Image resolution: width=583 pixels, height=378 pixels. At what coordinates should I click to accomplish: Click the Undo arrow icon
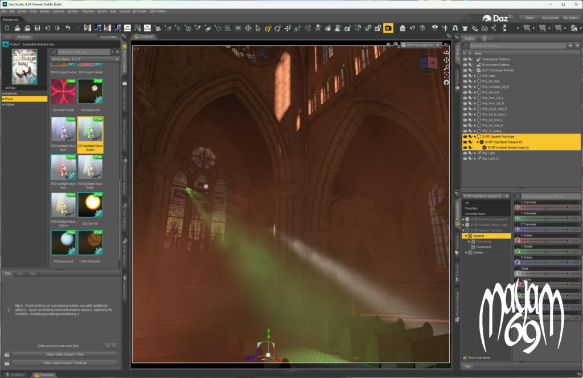[x=67, y=28]
